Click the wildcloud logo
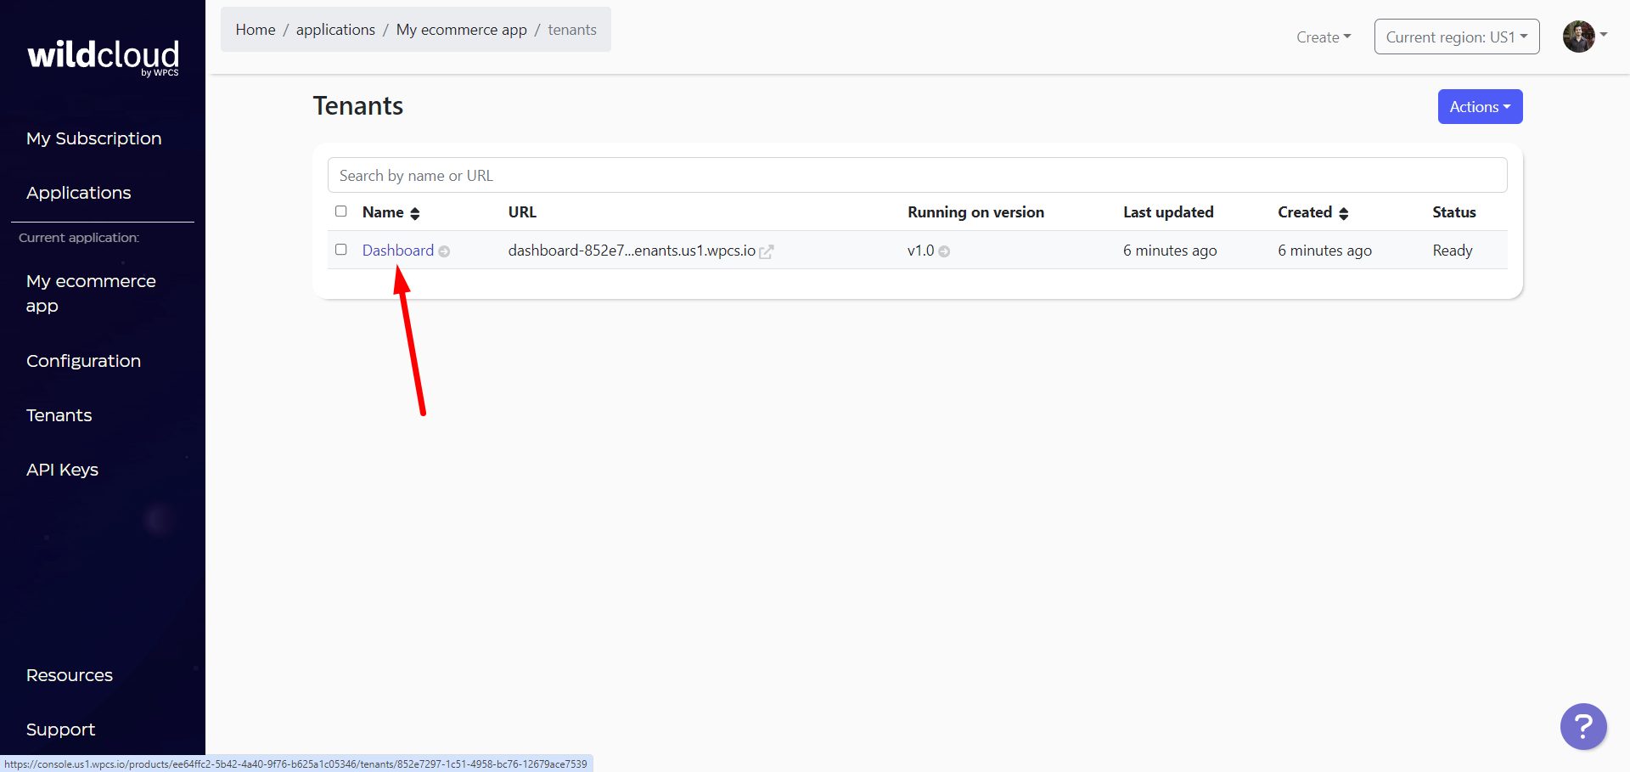This screenshot has height=772, width=1630. click(x=103, y=57)
